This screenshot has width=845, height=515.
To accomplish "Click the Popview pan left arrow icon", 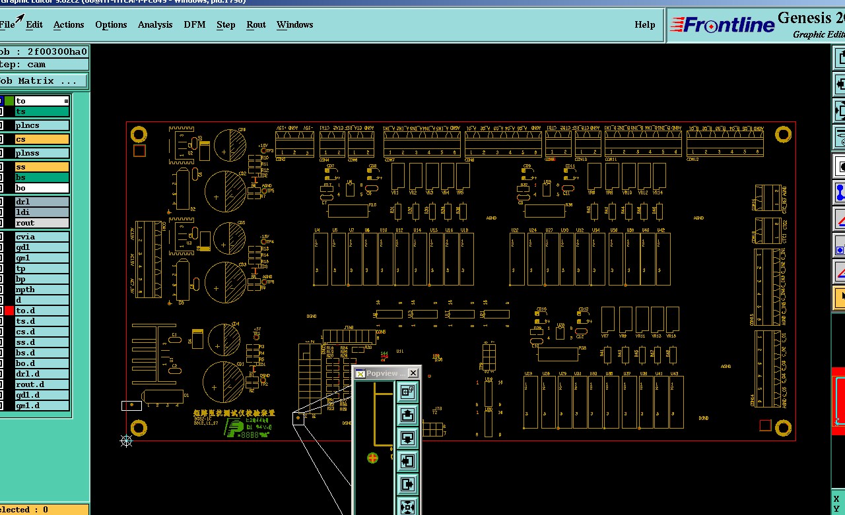I will (407, 461).
